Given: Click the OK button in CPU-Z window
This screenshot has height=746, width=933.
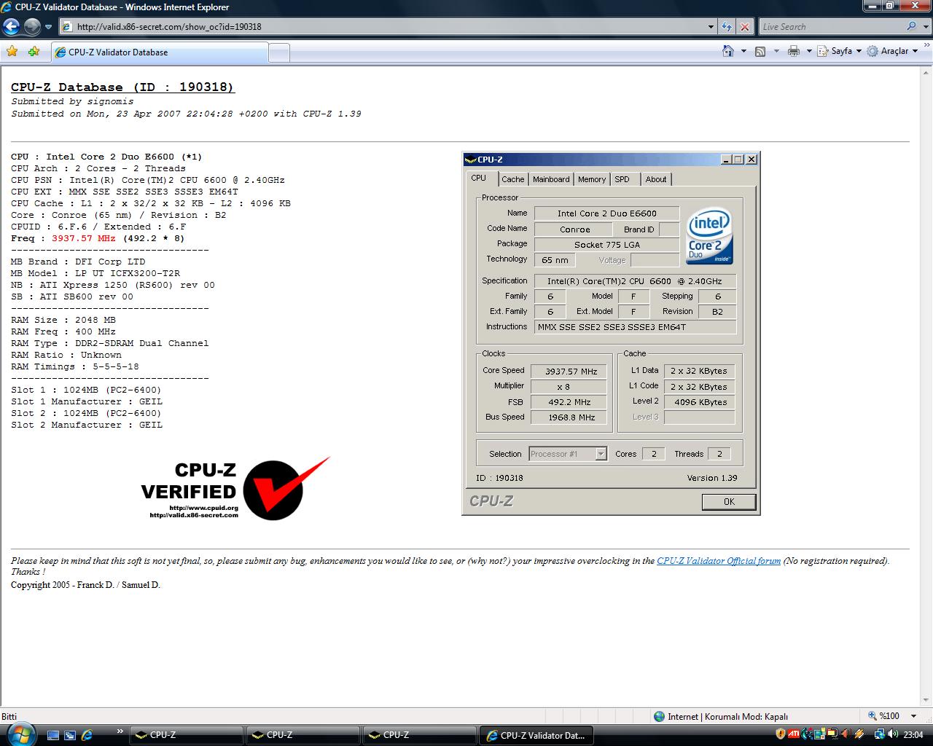Looking at the screenshot, I should pyautogui.click(x=729, y=502).
